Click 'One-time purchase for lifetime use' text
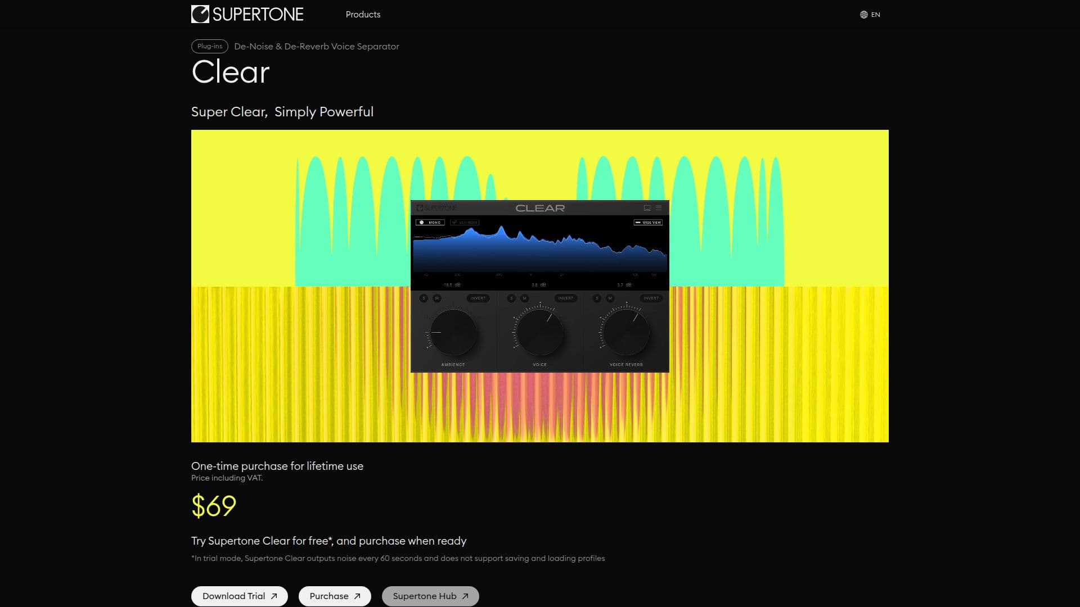The height and width of the screenshot is (607, 1080). pyautogui.click(x=277, y=466)
